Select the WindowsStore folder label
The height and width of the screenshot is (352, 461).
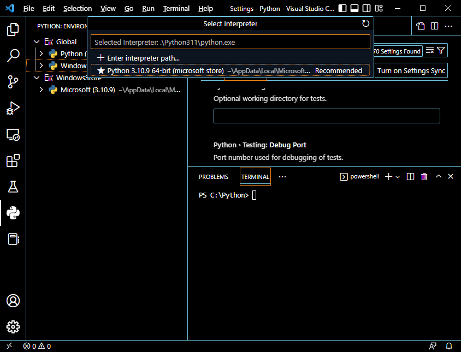(79, 77)
